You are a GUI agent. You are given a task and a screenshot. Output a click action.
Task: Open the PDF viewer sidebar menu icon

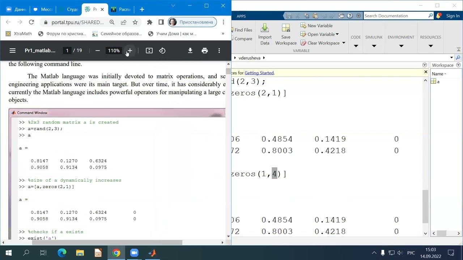pyautogui.click(x=12, y=51)
